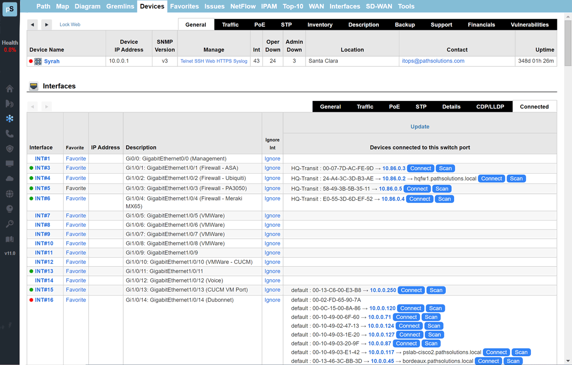Open the globe icon in sidebar
The height and width of the screenshot is (365, 572).
coord(10,194)
